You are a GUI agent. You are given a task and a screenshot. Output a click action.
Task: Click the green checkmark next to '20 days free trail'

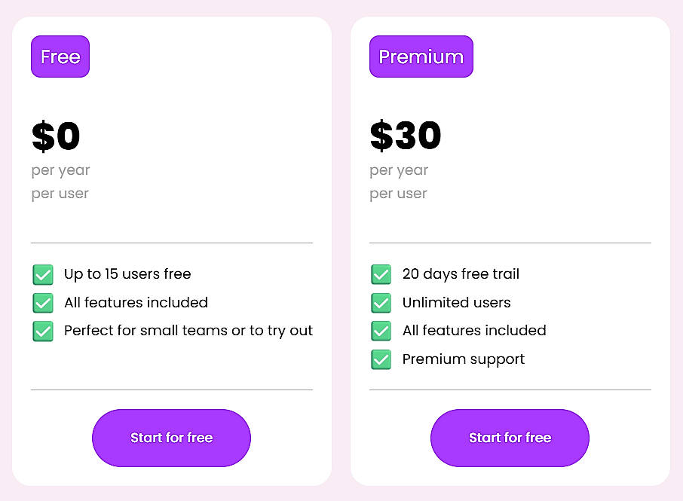381,274
